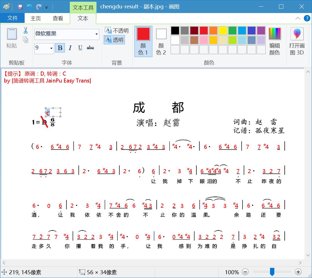Open the font size dropdown

pos(51,48)
